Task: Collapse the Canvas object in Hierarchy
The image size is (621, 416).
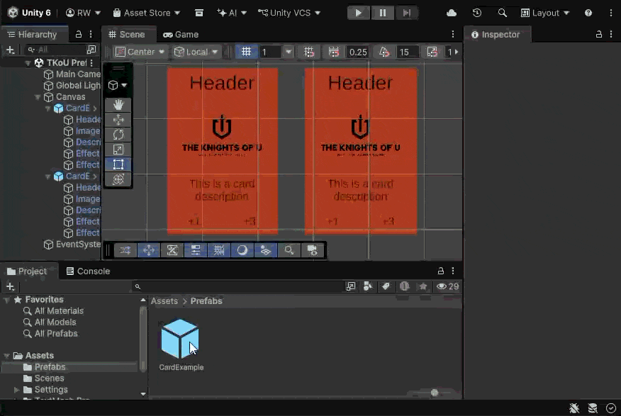Action: [38, 97]
